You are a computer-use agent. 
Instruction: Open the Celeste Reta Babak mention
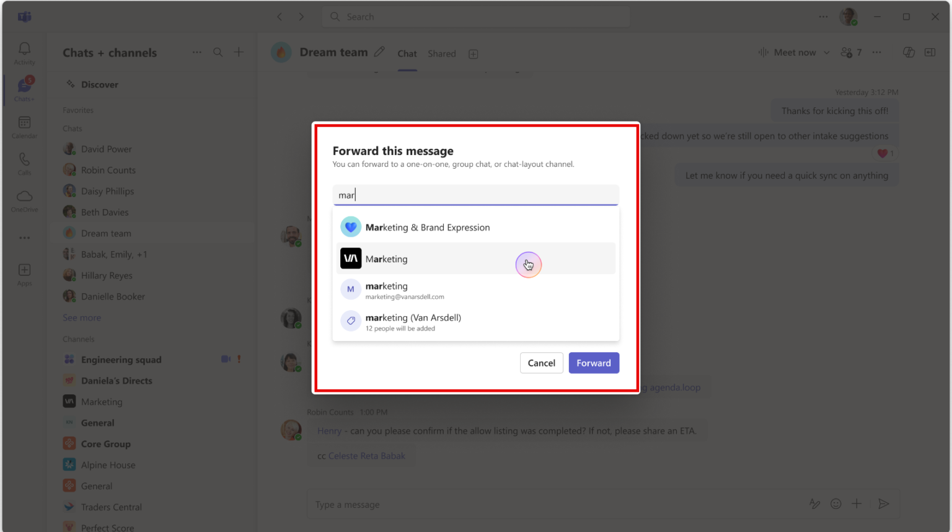(x=367, y=456)
